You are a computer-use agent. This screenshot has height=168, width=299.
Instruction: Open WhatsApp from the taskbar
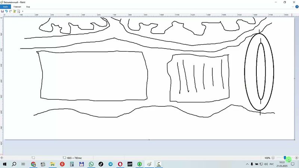91,164
